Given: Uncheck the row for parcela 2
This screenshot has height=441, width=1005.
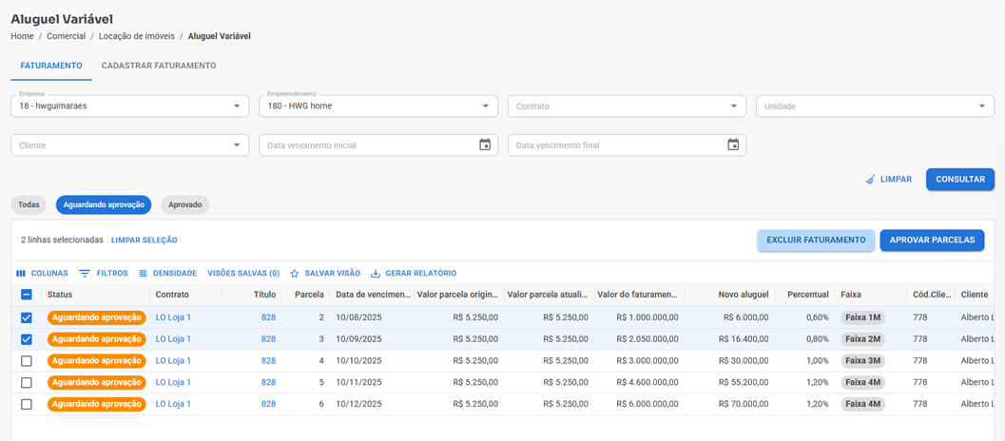Looking at the screenshot, I should [27, 317].
